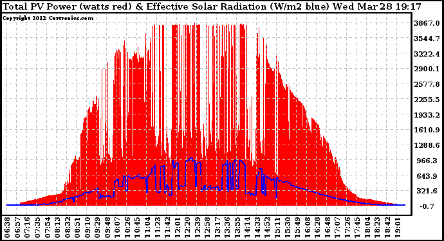The image size is (444, 241).
Task: Click the 11:42 time label
Action: [168, 227]
